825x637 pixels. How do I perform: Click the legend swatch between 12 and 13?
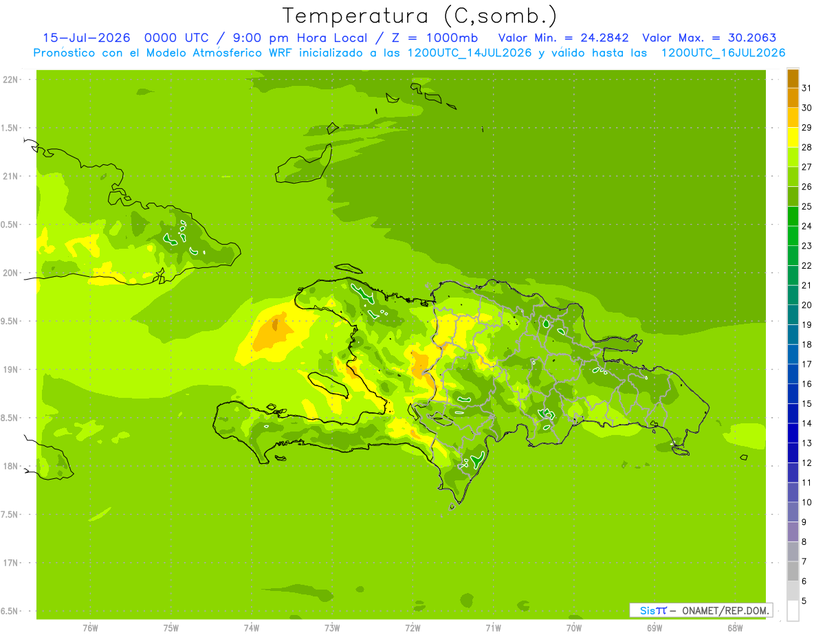point(793,453)
